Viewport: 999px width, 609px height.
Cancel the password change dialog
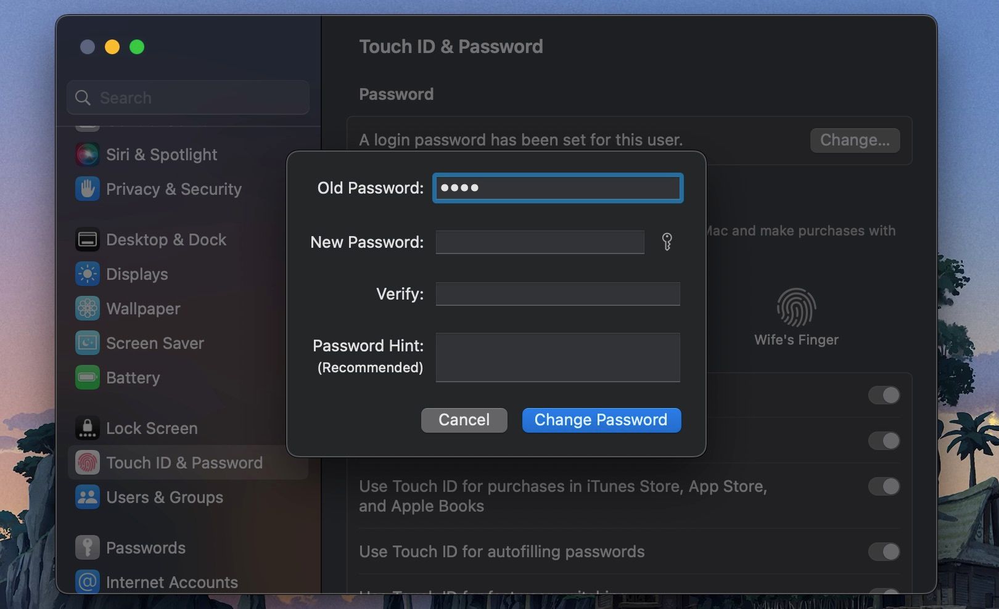point(464,420)
